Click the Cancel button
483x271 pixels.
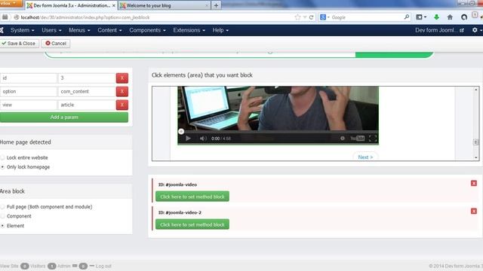(56, 44)
